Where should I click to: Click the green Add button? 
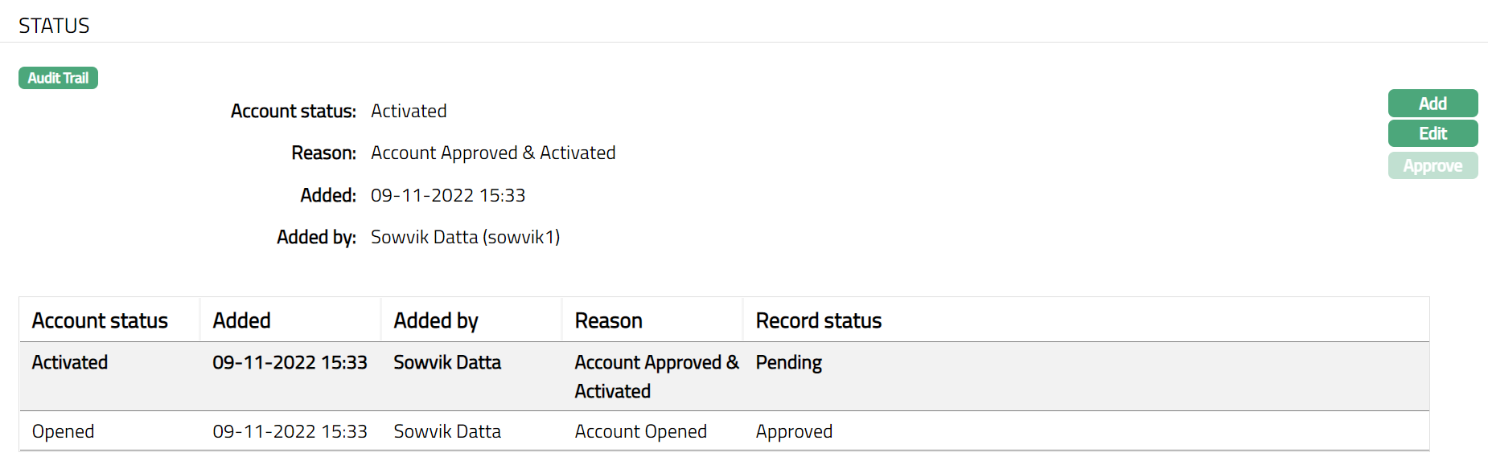pyautogui.click(x=1433, y=104)
